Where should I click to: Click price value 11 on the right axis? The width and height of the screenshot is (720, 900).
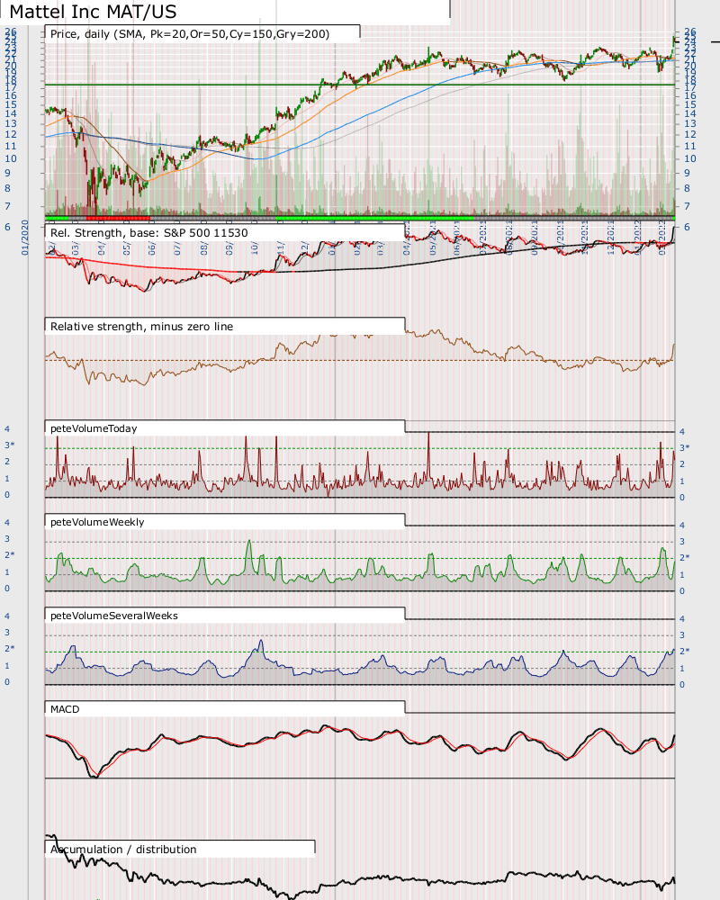(689, 147)
